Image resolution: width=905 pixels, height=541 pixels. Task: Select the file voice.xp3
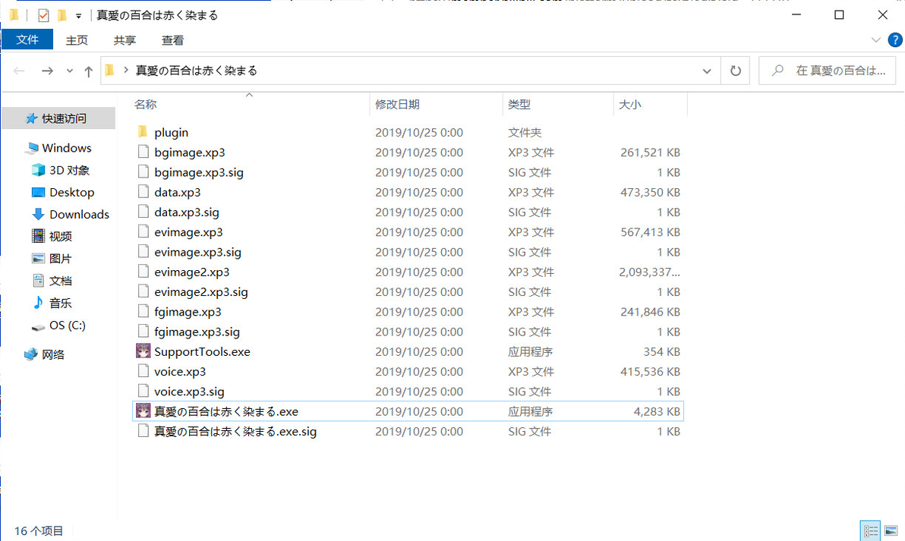(x=179, y=371)
